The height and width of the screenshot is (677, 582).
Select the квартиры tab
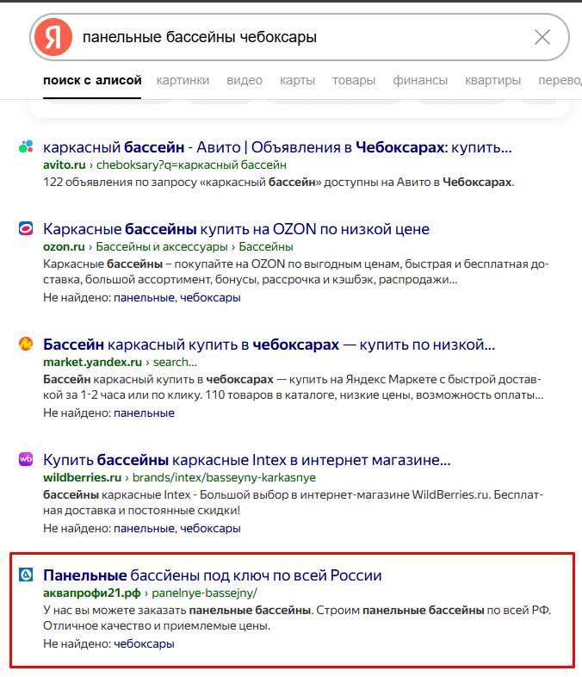tap(492, 81)
